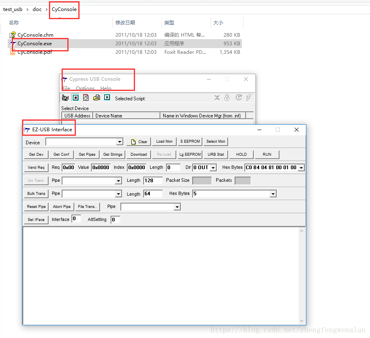
Task: Click the Vend Req button
Action: point(36,168)
